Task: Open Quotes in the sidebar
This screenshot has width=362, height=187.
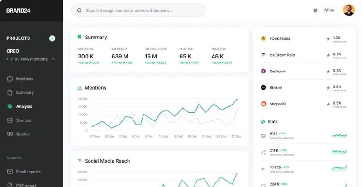Action: [x=23, y=134]
